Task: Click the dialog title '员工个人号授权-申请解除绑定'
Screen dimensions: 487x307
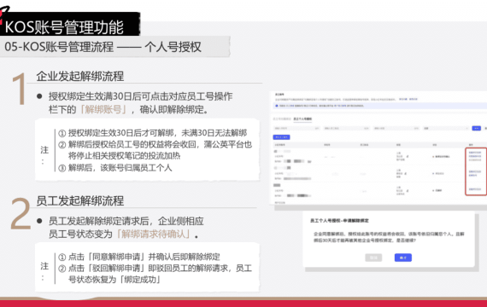Action: click(x=339, y=221)
